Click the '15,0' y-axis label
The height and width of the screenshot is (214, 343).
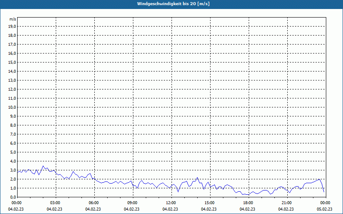click(13, 62)
